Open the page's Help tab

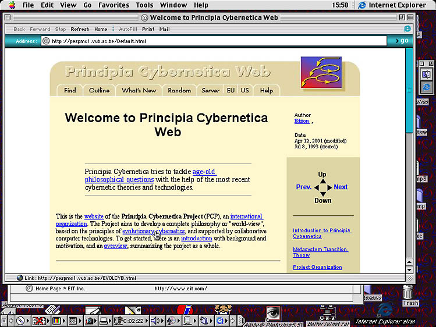[x=267, y=90]
